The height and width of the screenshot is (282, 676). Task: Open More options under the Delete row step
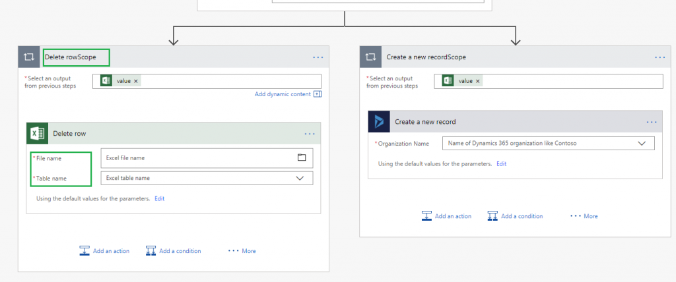[242, 251]
